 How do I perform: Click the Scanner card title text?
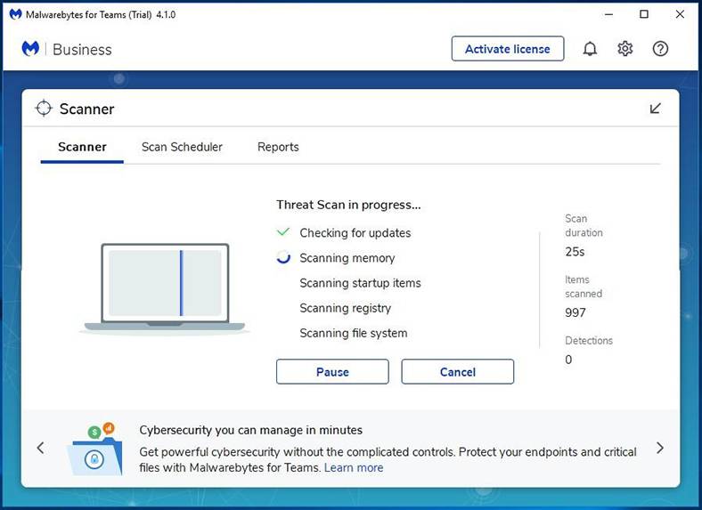point(86,109)
